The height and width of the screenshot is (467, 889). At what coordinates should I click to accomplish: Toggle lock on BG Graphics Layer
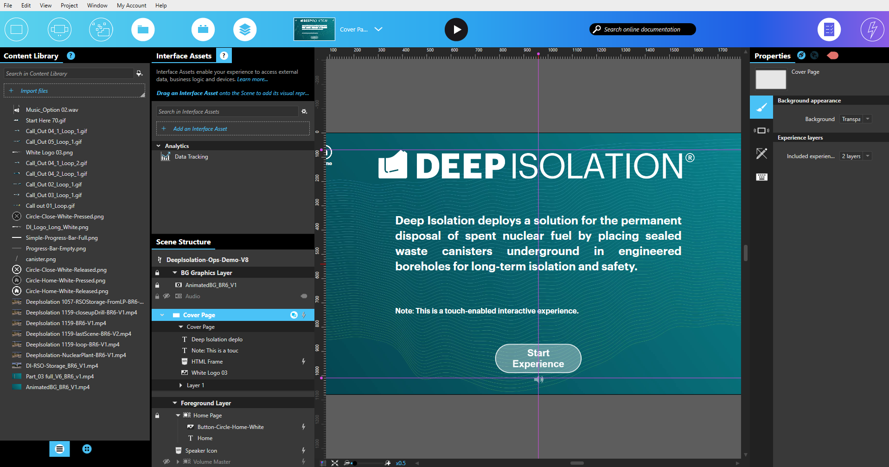(157, 273)
